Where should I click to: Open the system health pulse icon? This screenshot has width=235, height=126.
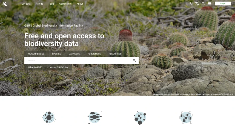pos(191,4)
